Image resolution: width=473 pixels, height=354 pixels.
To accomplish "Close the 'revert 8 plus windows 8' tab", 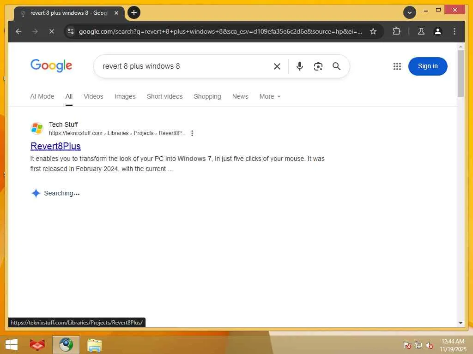I will [x=116, y=13].
